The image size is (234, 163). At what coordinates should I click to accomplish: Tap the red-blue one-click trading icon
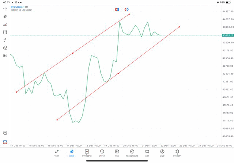click(117, 9)
